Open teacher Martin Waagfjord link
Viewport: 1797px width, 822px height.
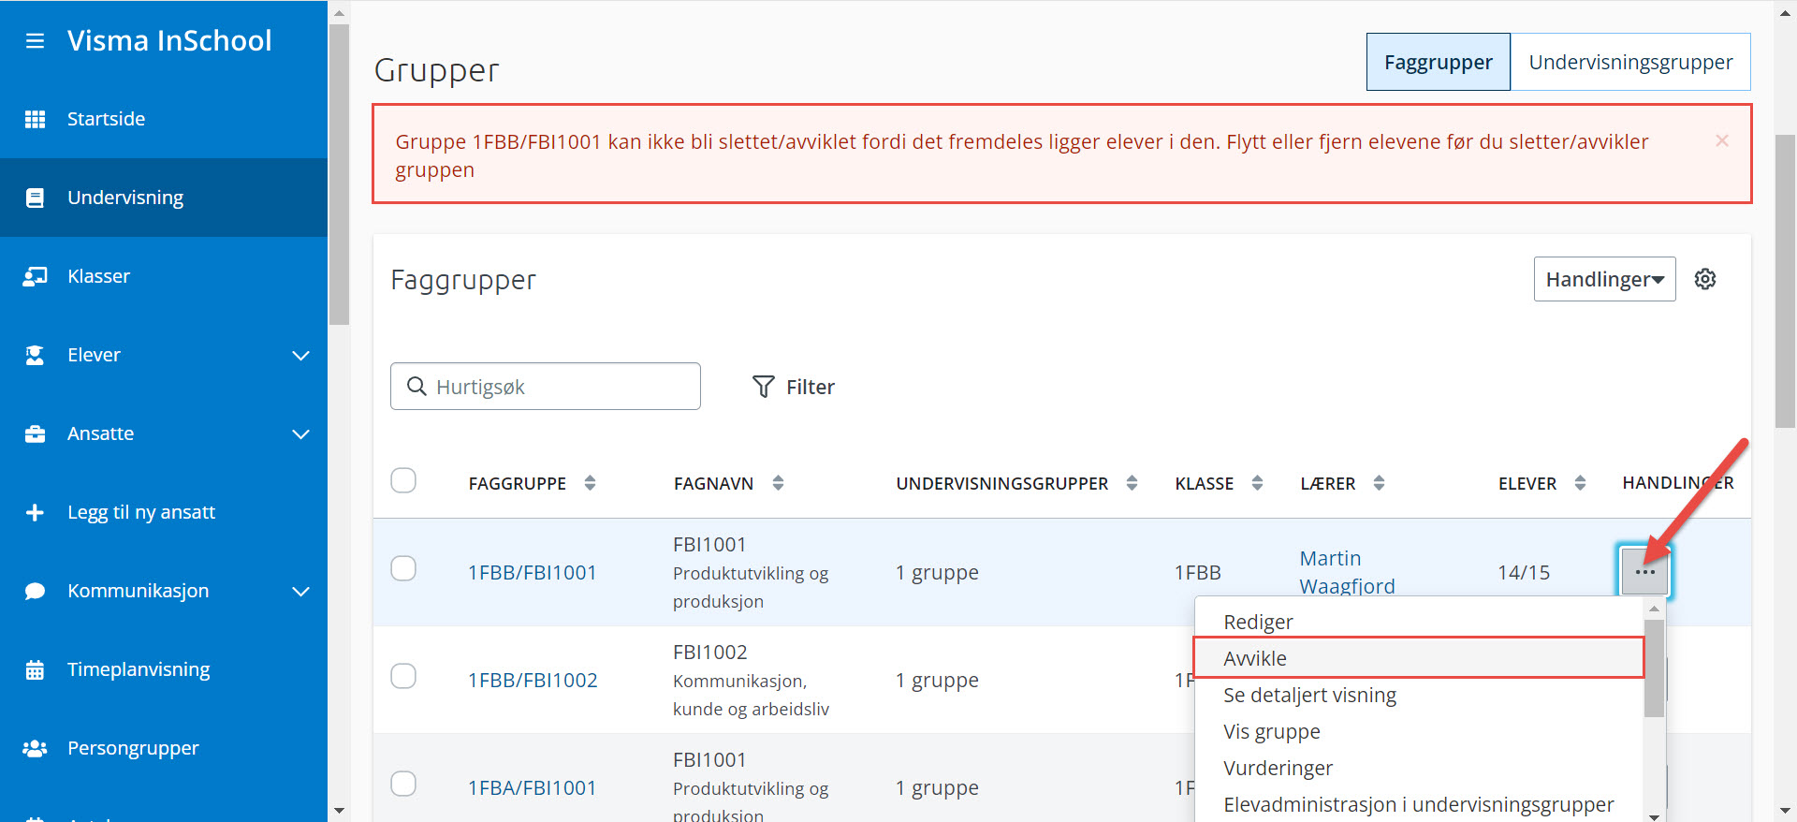coord(1347,572)
